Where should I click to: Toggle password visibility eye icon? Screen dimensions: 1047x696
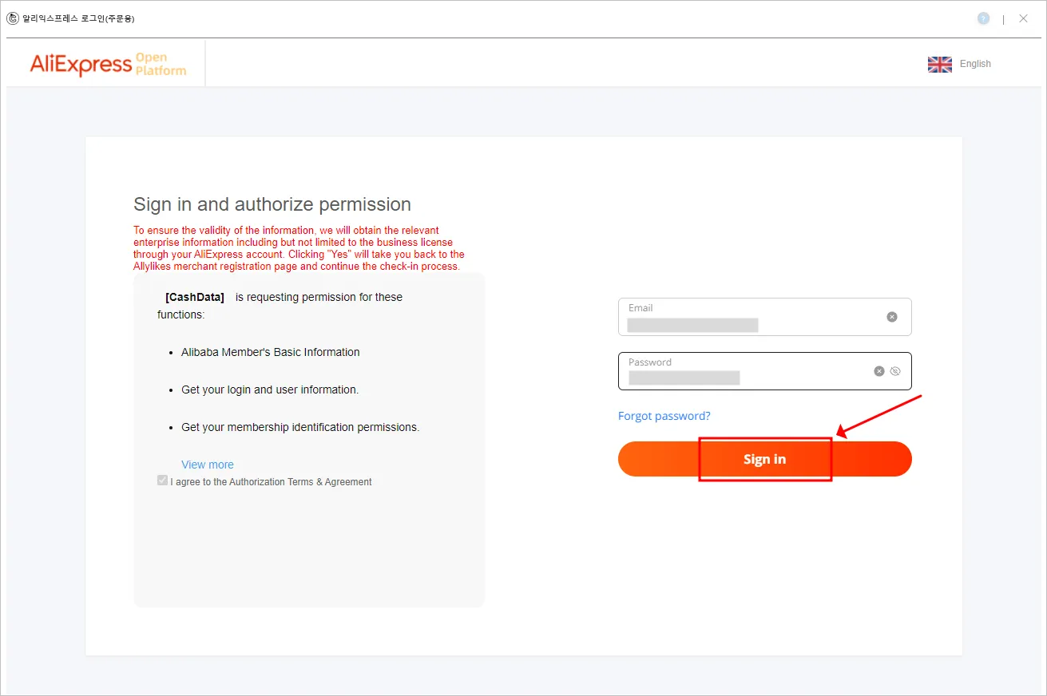[895, 371]
